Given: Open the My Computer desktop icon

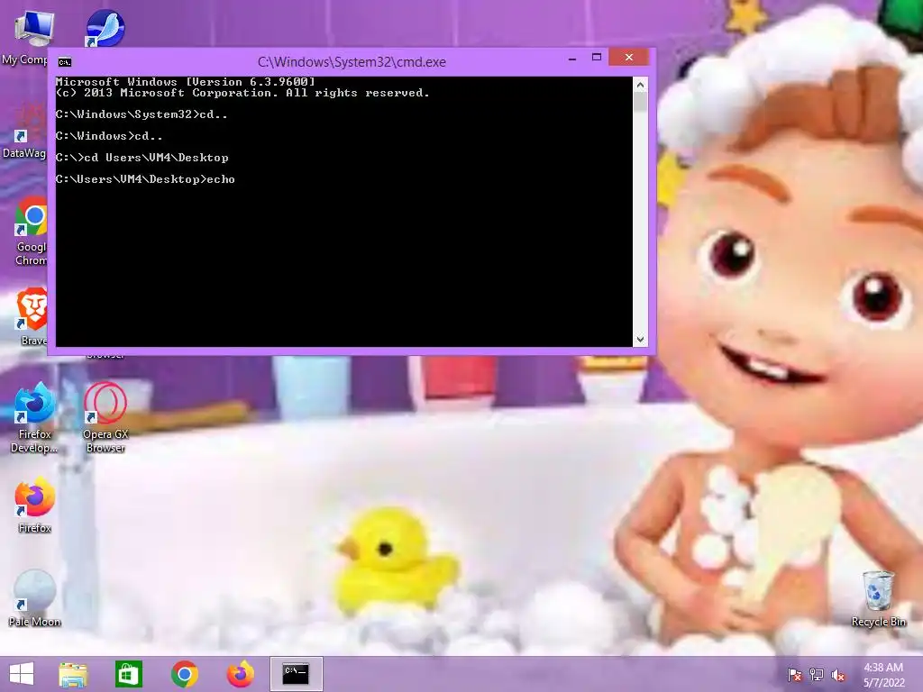Looking at the screenshot, I should [33, 28].
